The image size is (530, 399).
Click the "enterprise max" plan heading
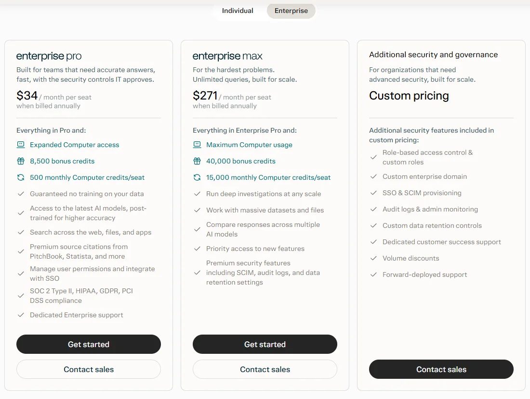pos(227,56)
